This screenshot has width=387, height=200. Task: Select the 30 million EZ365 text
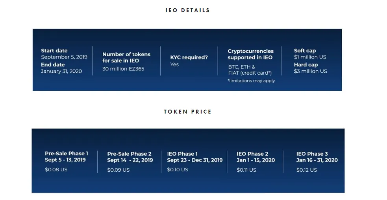click(x=123, y=69)
